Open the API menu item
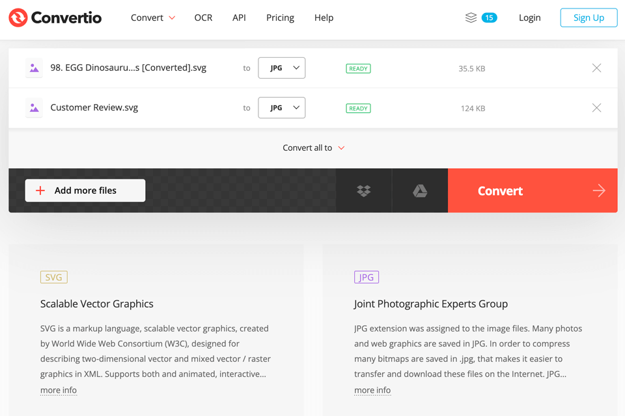 [x=239, y=18]
